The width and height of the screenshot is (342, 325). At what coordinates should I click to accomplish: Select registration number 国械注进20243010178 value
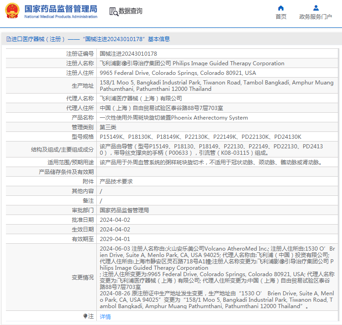pos(128,53)
